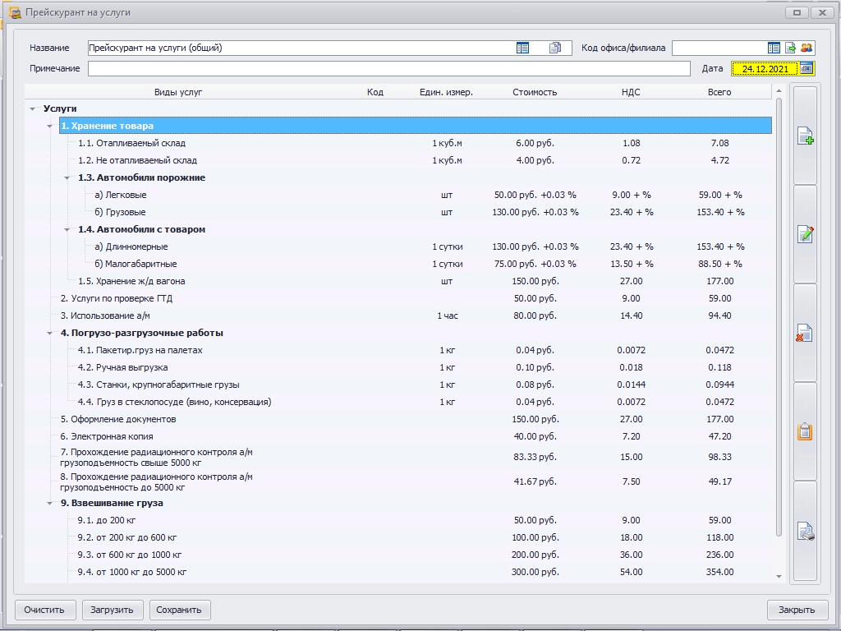
Task: Click the copy documents icon in Название field
Action: tap(555, 48)
